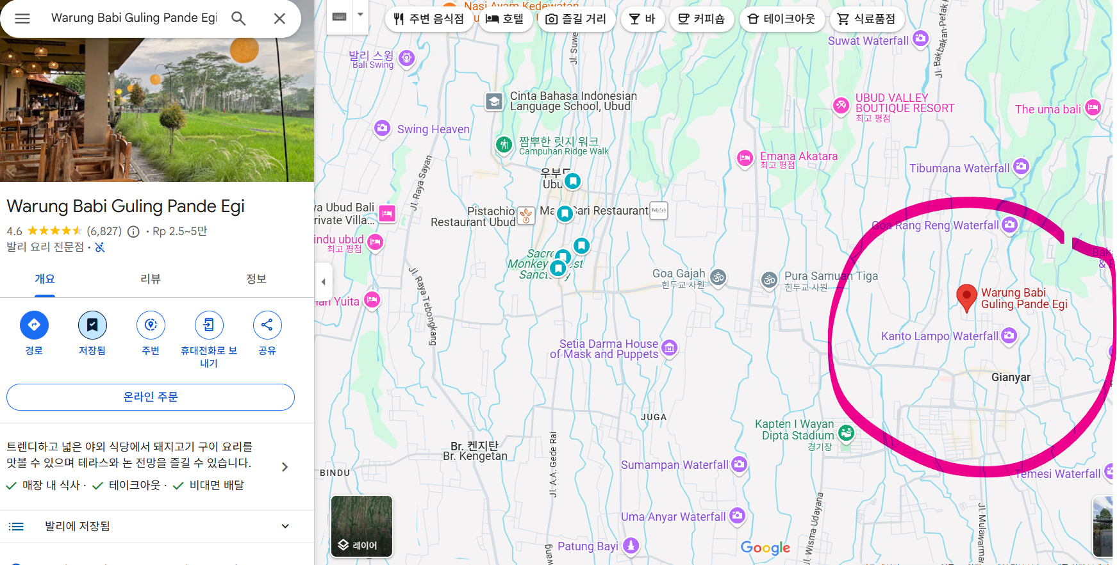Screen dimensions: 1117x565
Task: Click the Swing Heaven marker icon
Action: pos(382,128)
